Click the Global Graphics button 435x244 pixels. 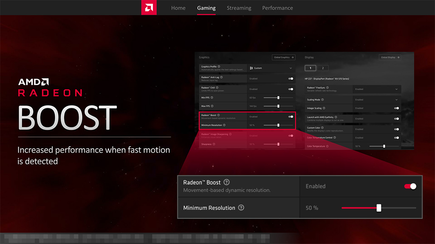click(283, 57)
